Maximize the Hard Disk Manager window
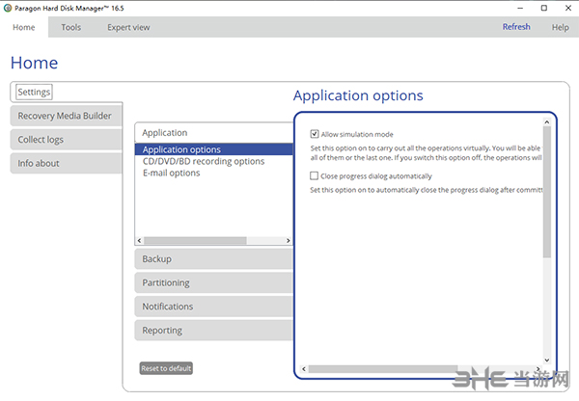 (544, 8)
